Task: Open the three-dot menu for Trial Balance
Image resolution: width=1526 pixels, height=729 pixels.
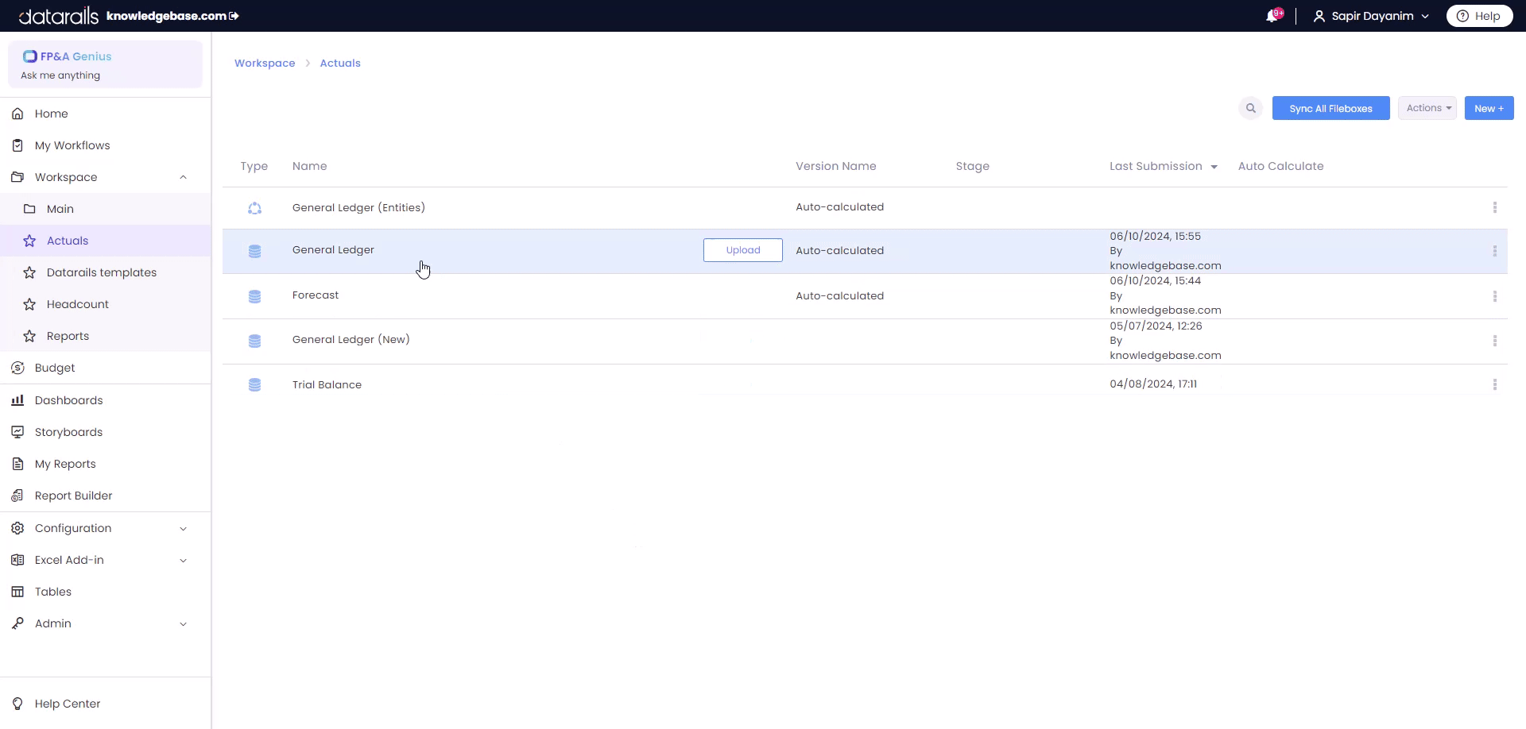Action: (x=1495, y=384)
